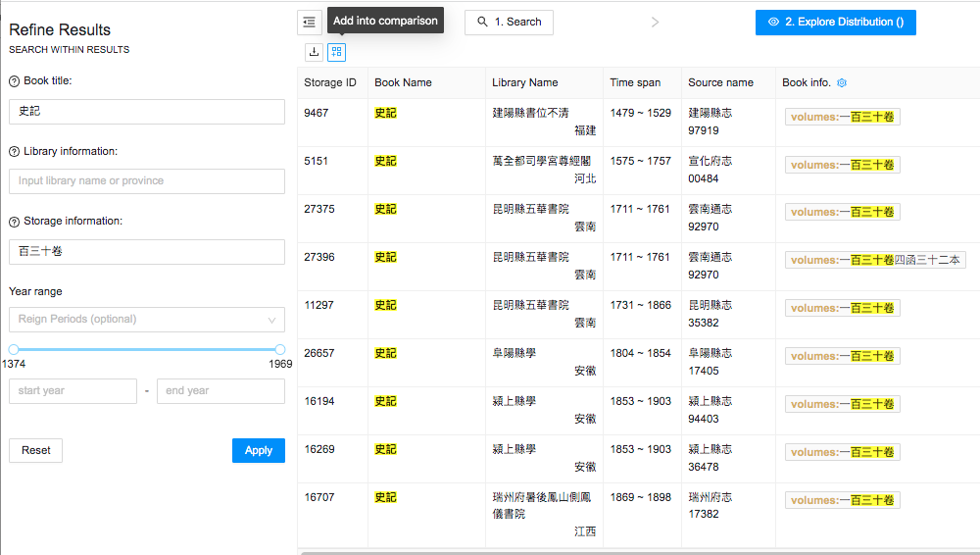Focus the Book title input field
Image resolution: width=980 pixels, height=555 pixels.
pos(147,112)
